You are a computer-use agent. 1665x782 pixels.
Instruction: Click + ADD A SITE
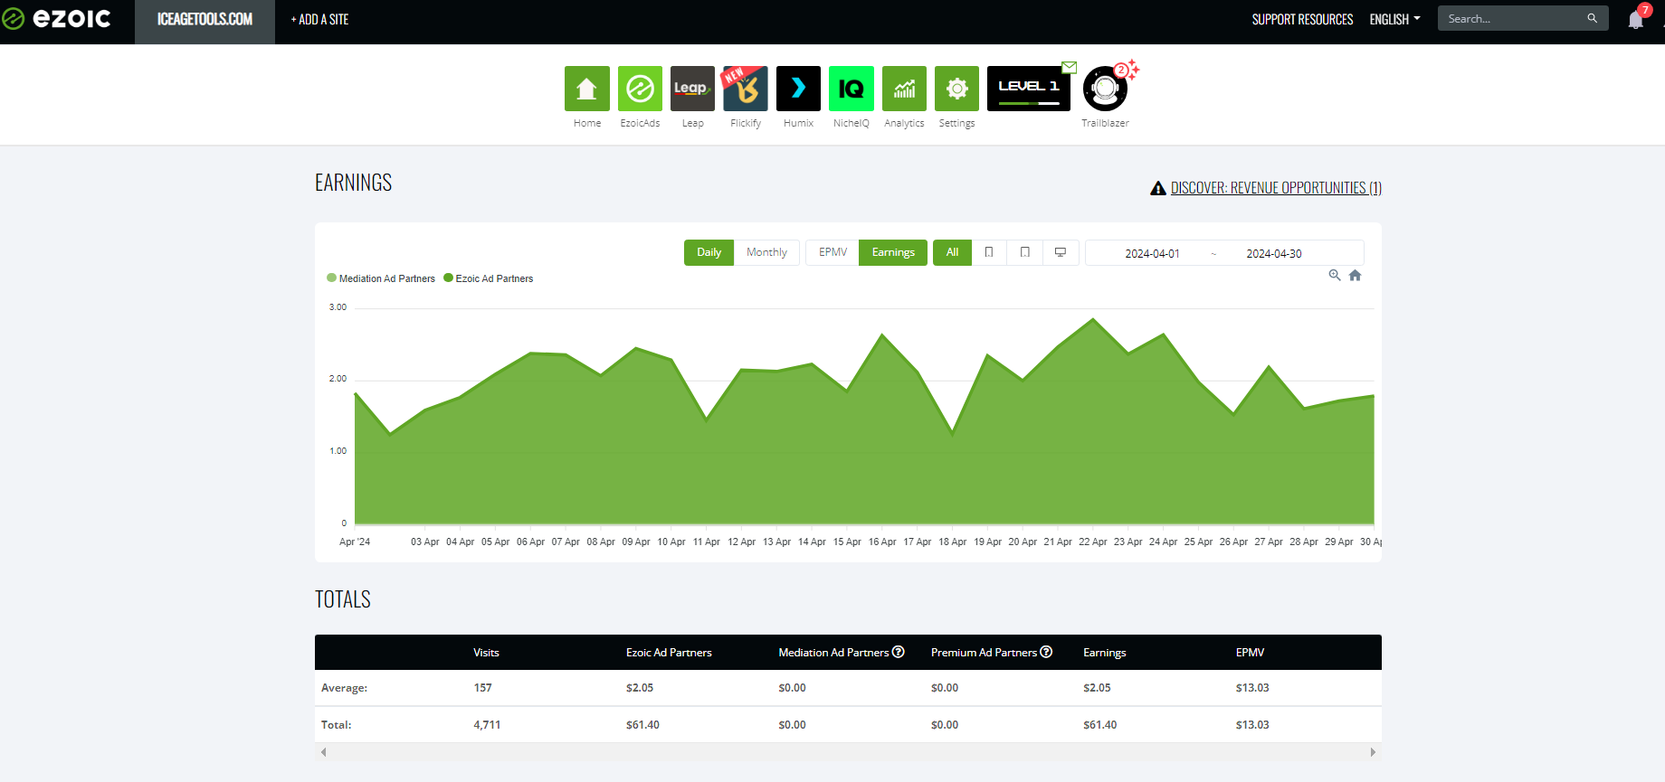(319, 19)
